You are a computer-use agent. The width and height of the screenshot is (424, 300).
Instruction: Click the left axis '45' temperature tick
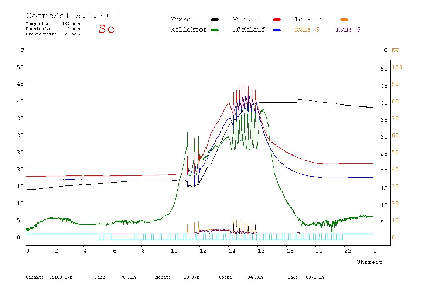[x=20, y=84]
